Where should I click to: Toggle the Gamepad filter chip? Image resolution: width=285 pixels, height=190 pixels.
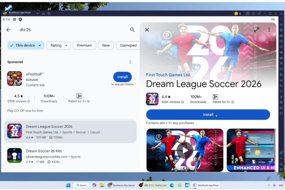(x=128, y=46)
